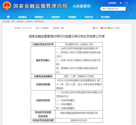136x125 pixels.
Task: Click the label cell 作出处罚决定的日期
Action: 43,120
